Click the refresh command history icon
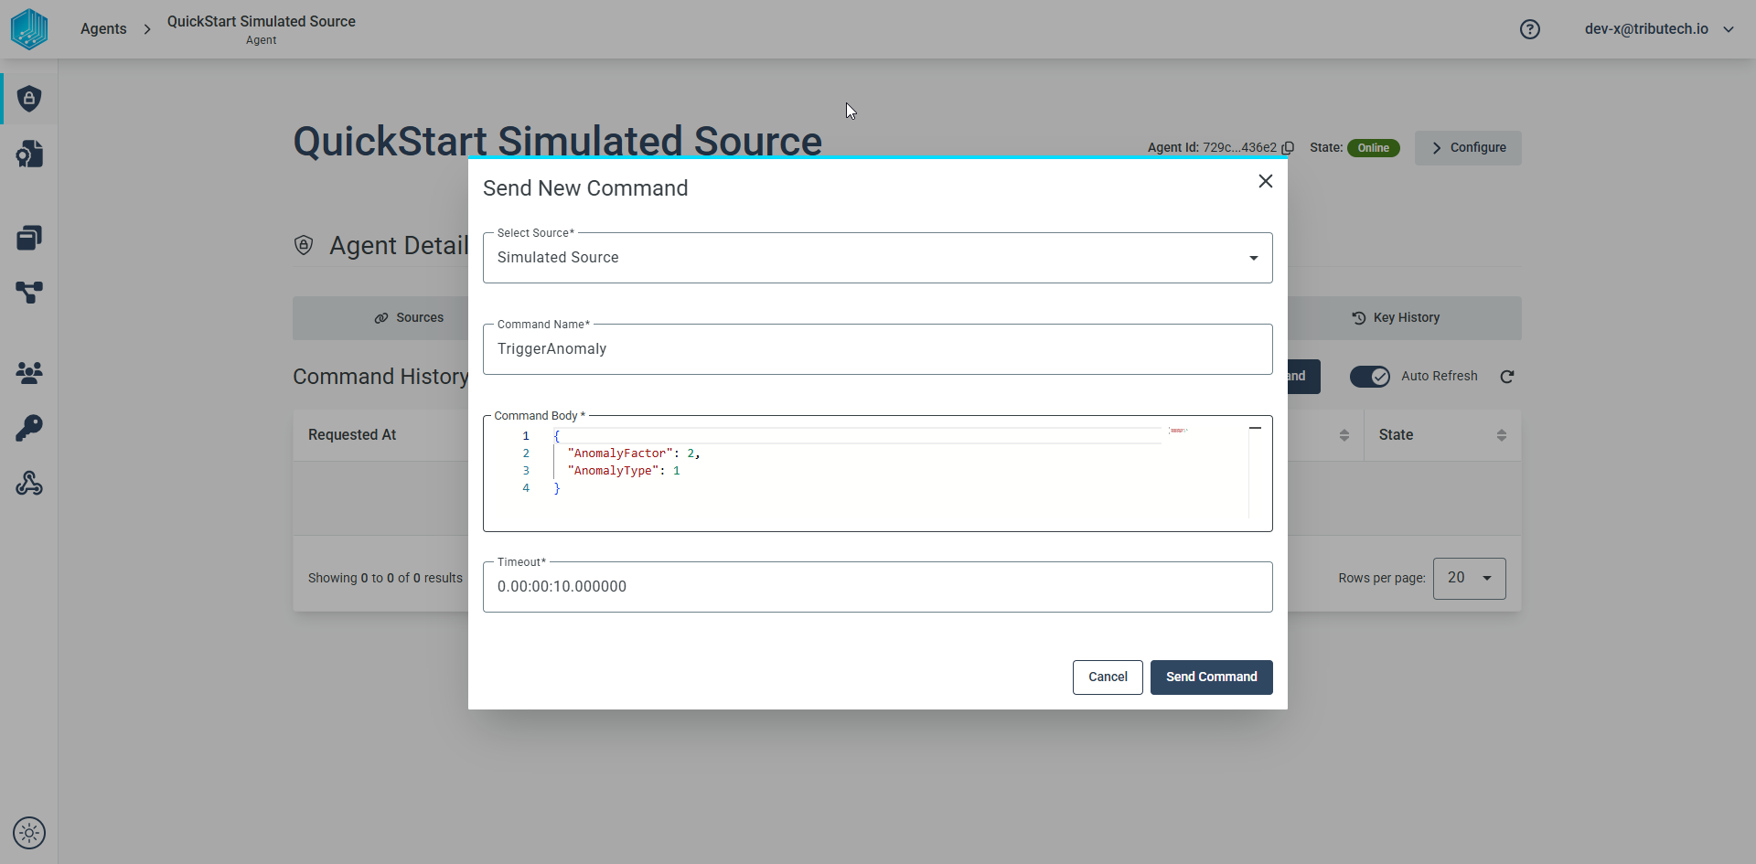 1507,377
